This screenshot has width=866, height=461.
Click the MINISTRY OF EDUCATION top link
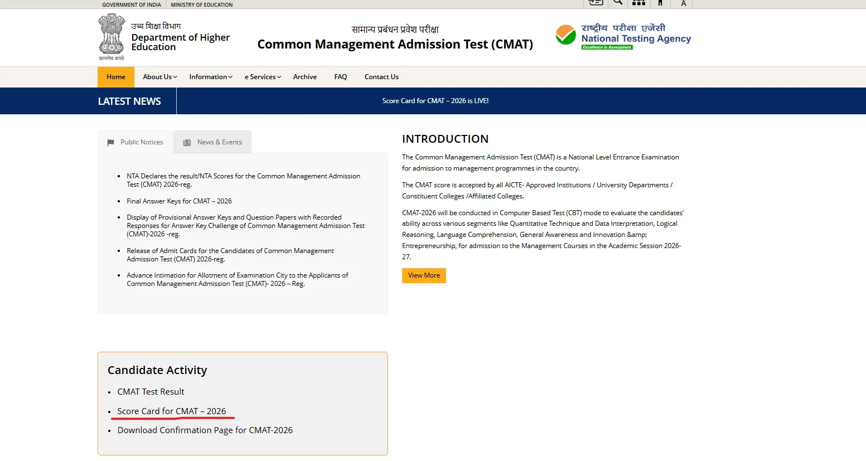(x=202, y=4)
